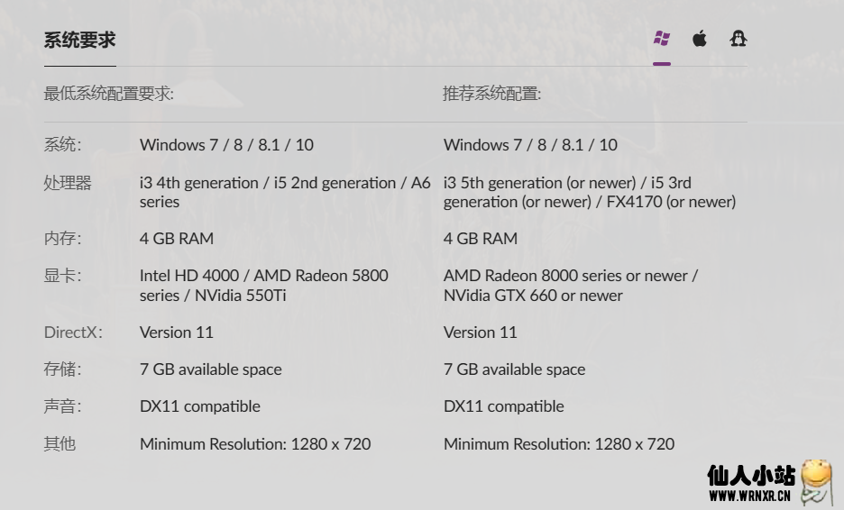
Task: Switch to the Apple macOS requirements icon
Action: 700,39
